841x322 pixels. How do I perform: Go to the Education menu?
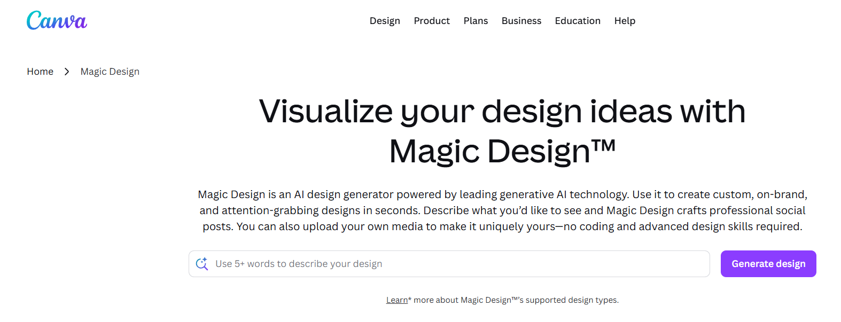pos(578,21)
